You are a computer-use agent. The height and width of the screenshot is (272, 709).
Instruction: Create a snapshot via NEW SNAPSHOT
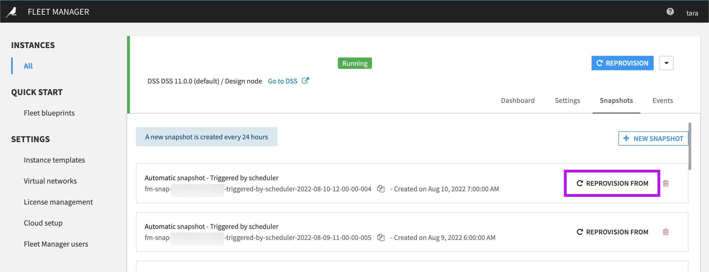653,138
